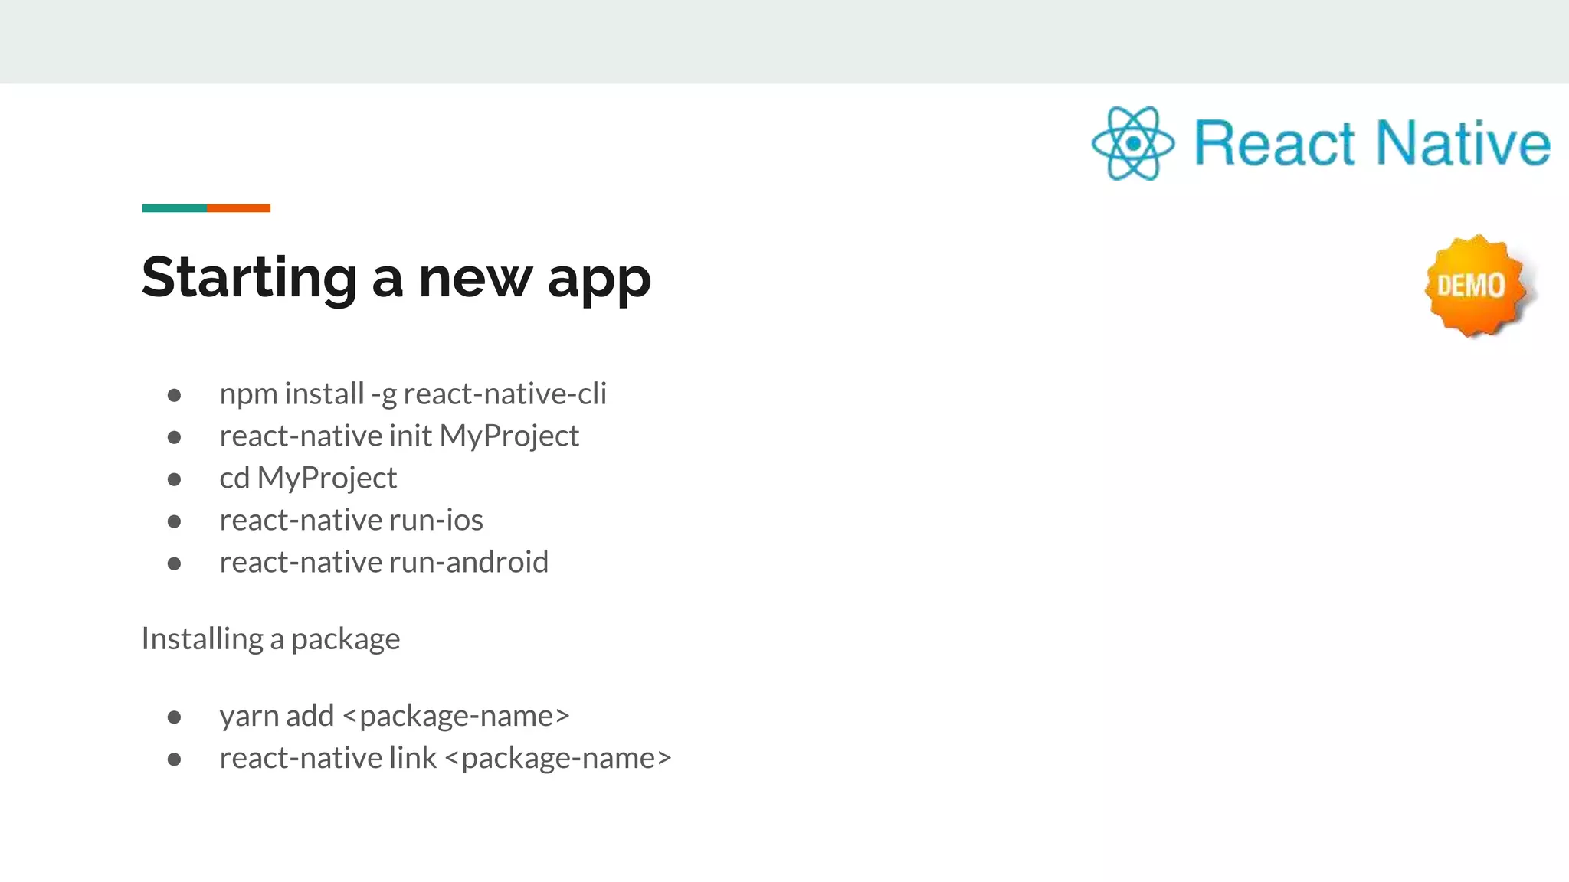The image size is (1569, 882).
Task: Click the React atom logo icon
Action: 1132,143
